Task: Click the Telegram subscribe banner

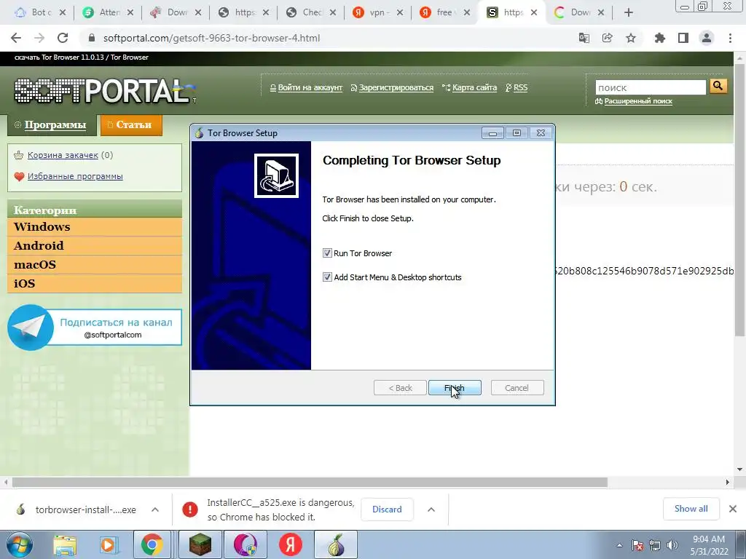Action: (x=95, y=328)
